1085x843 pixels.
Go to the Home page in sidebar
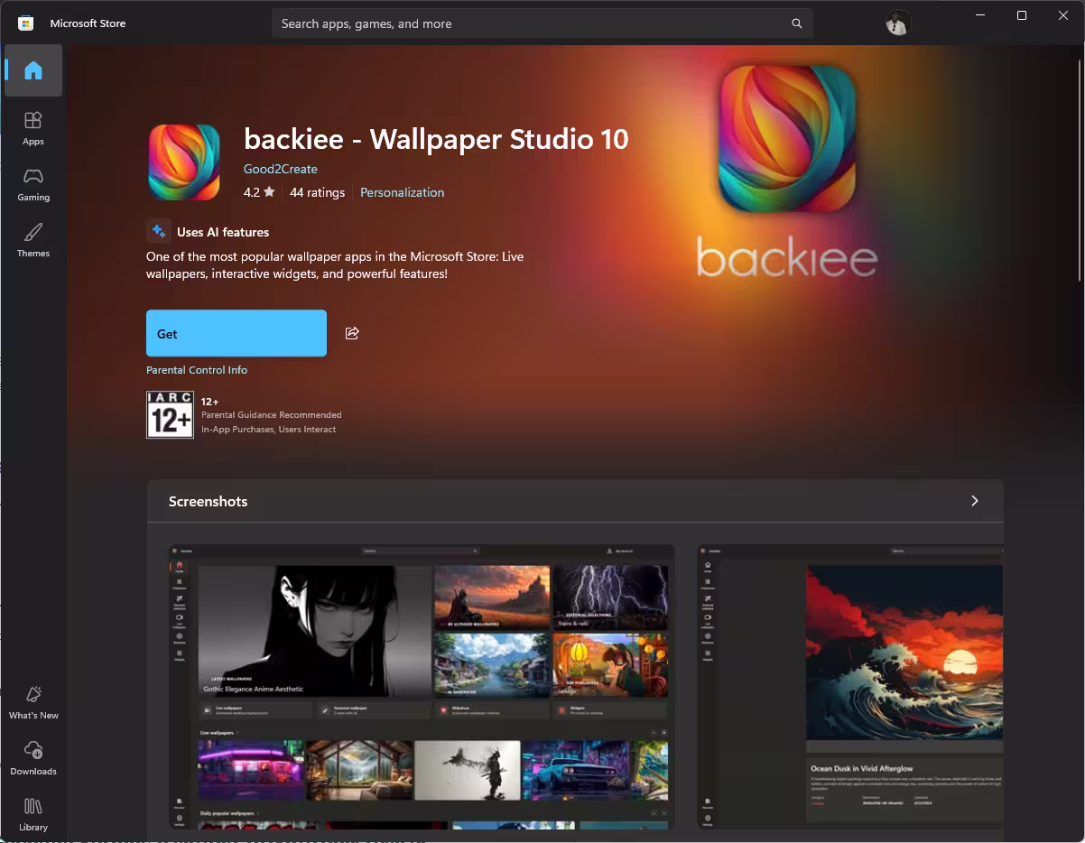point(33,70)
